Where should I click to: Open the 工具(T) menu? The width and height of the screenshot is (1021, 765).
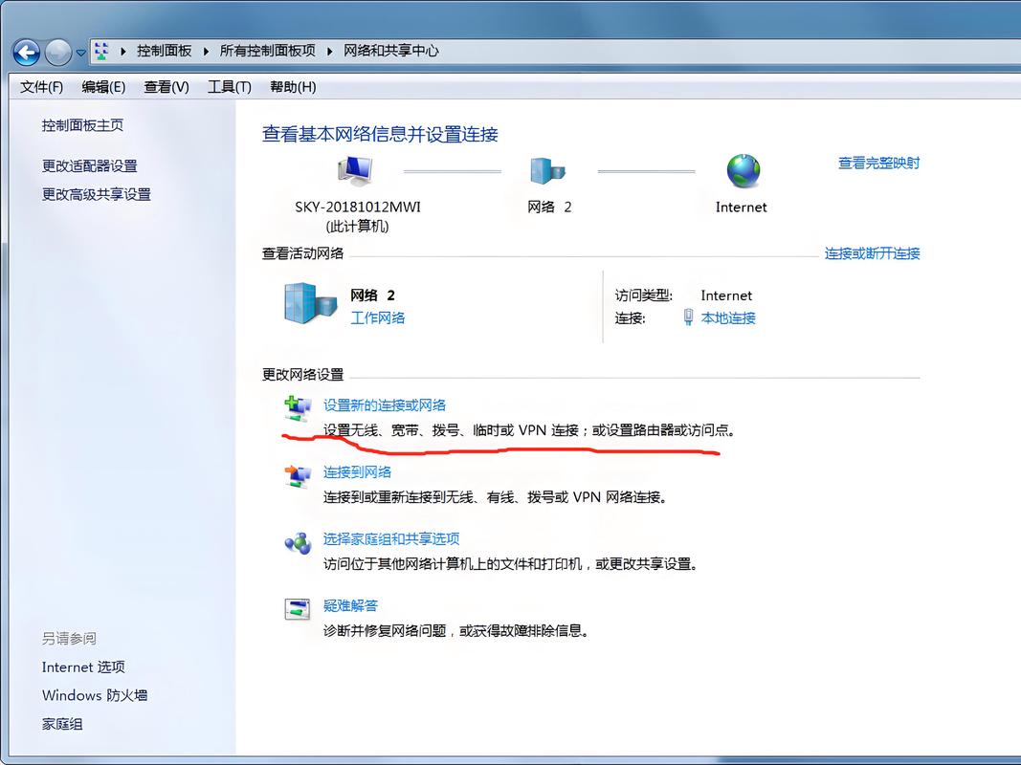tap(229, 87)
